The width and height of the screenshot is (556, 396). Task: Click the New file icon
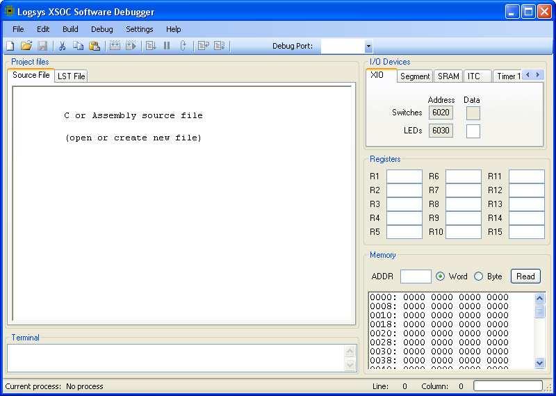pos(10,46)
